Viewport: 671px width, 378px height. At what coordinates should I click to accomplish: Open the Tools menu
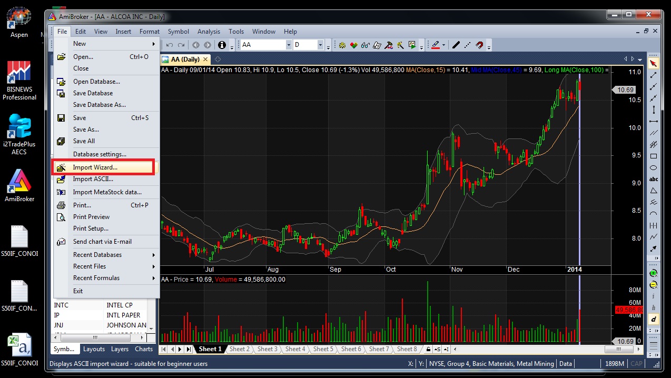coord(236,32)
